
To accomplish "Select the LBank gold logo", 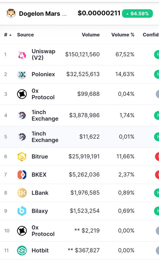I will click(22, 193).
